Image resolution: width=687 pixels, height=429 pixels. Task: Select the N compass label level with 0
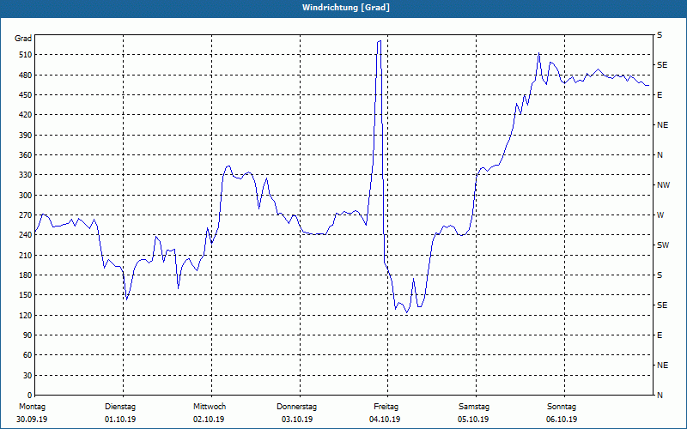coord(660,396)
